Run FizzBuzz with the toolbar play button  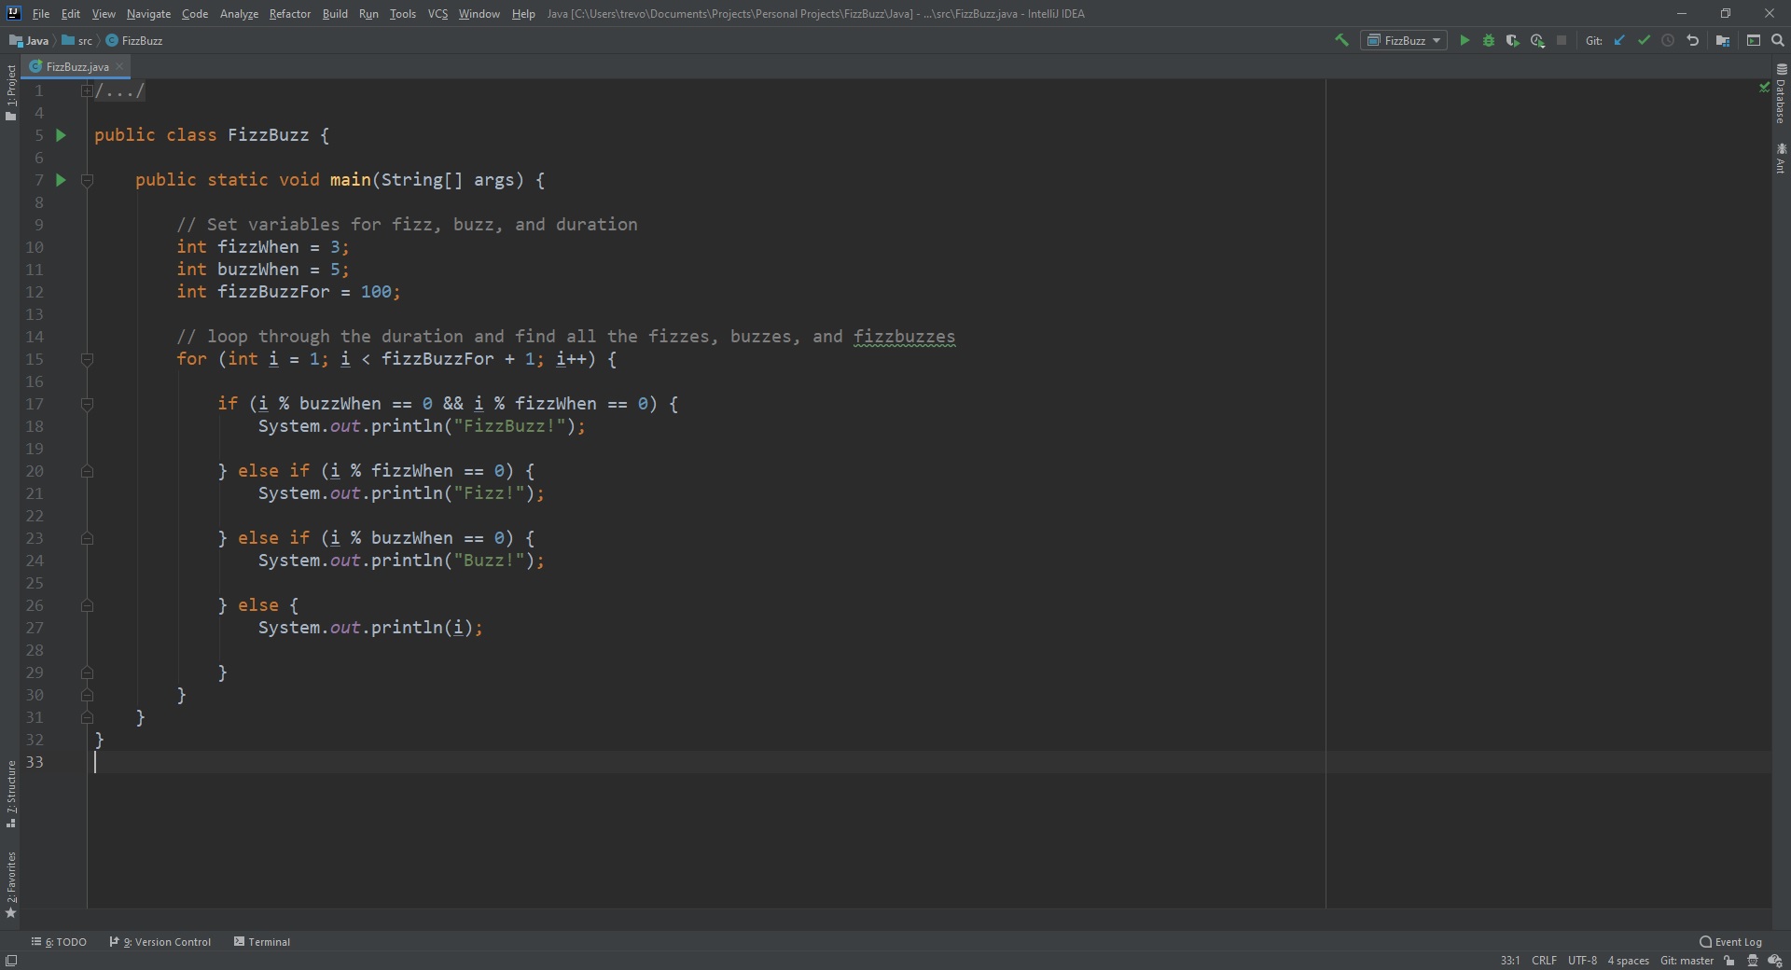coord(1465,40)
